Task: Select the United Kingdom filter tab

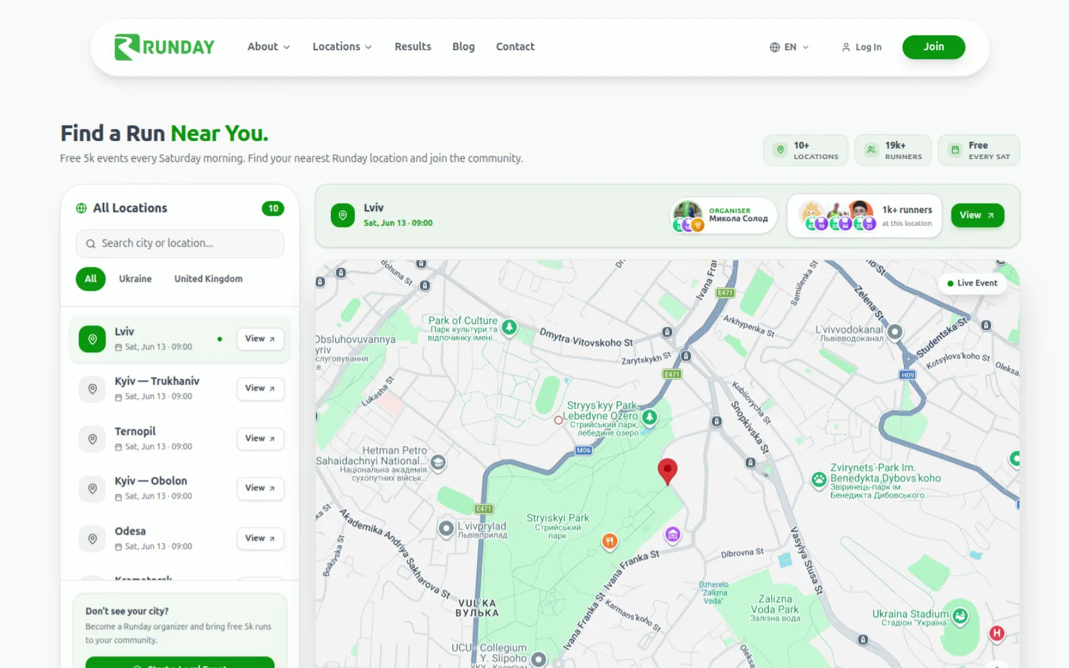Action: [208, 279]
